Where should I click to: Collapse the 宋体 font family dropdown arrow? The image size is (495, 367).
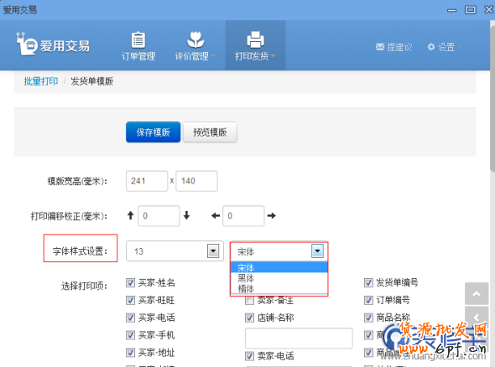point(317,251)
